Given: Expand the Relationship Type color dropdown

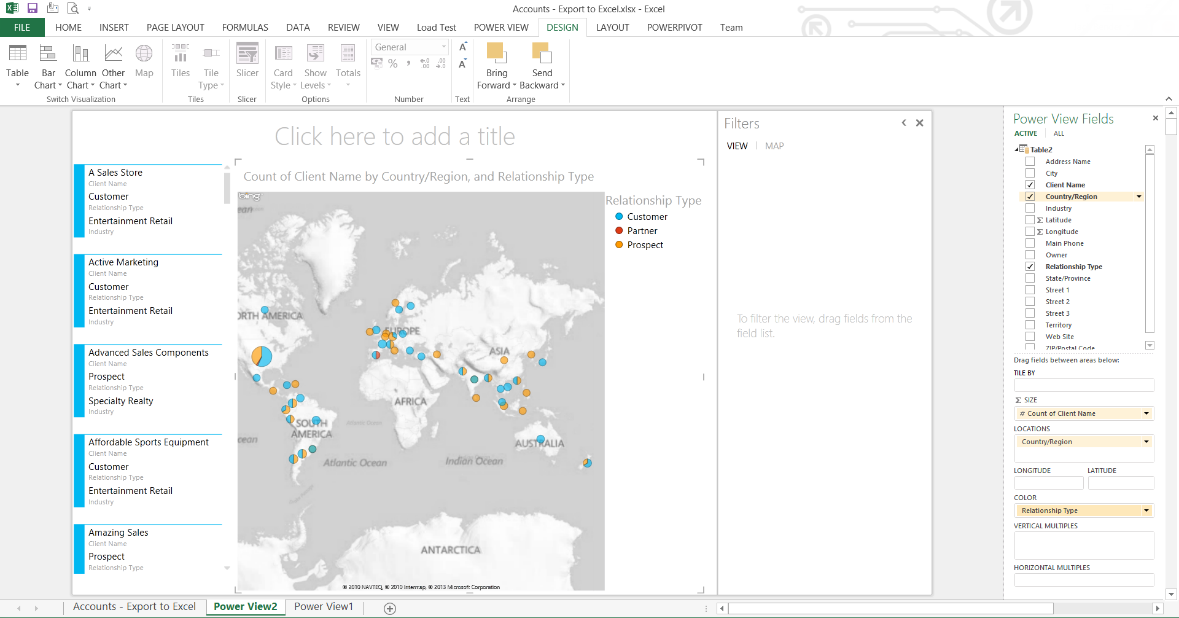Looking at the screenshot, I should click(x=1146, y=510).
